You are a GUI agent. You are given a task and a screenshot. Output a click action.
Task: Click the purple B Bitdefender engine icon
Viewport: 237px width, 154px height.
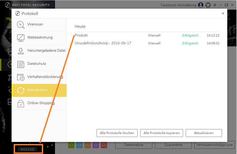[x=96, y=145]
